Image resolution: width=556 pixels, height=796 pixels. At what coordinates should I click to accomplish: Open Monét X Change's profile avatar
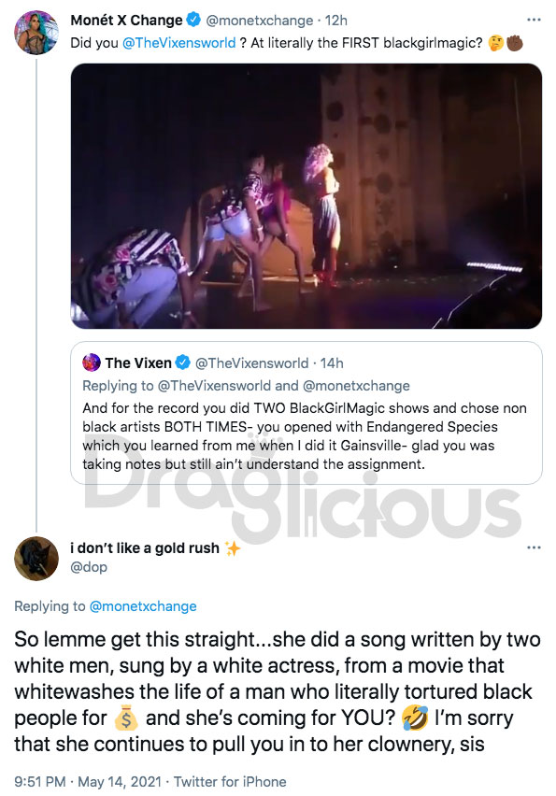pyautogui.click(x=36, y=32)
